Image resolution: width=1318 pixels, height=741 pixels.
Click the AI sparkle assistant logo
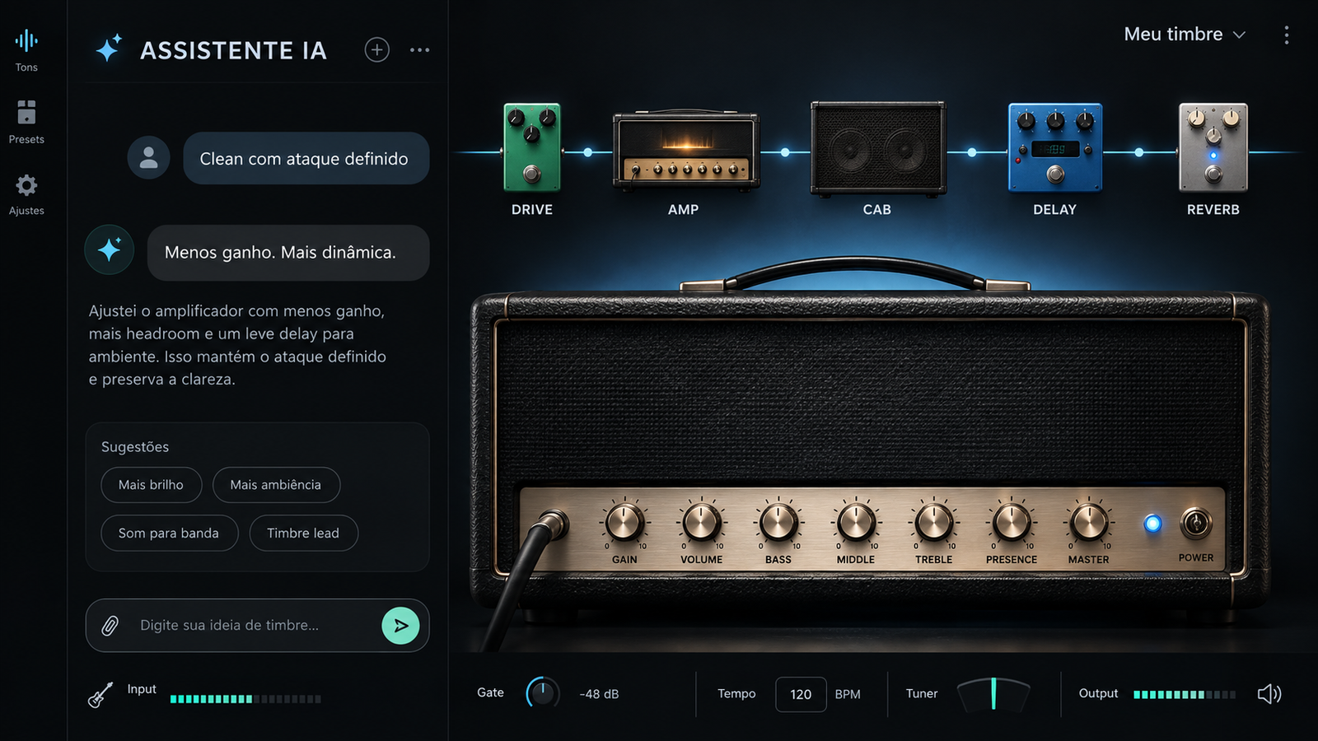[109, 49]
